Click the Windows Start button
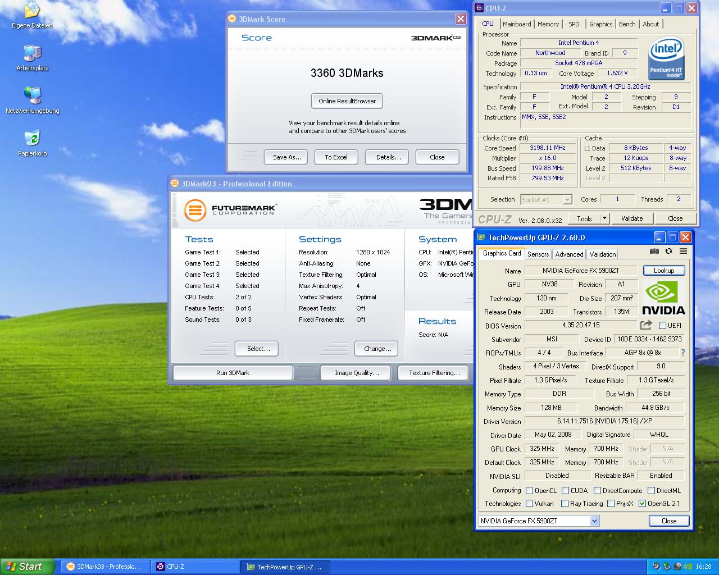 coord(27,567)
